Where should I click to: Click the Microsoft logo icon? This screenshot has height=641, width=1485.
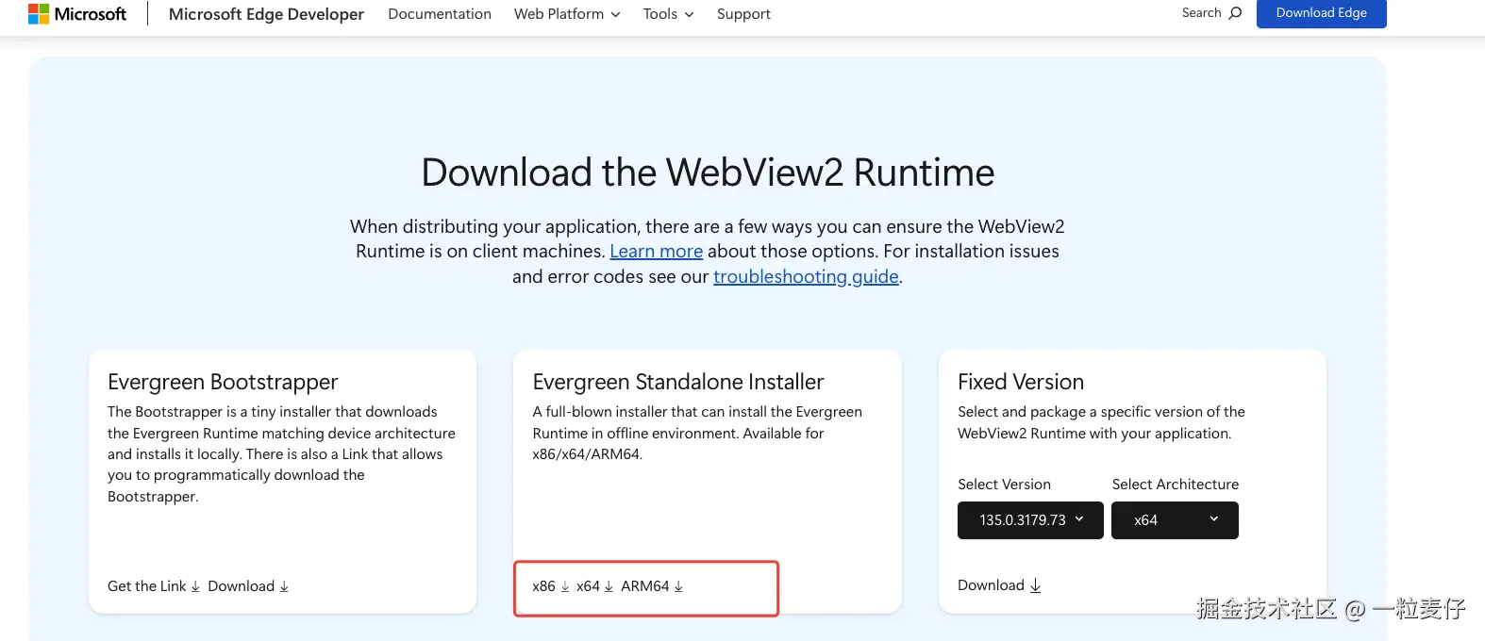coord(39,14)
